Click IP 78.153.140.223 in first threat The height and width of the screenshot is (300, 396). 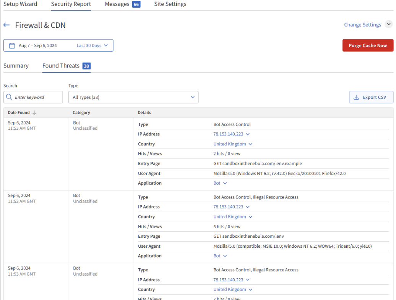[x=228, y=134]
